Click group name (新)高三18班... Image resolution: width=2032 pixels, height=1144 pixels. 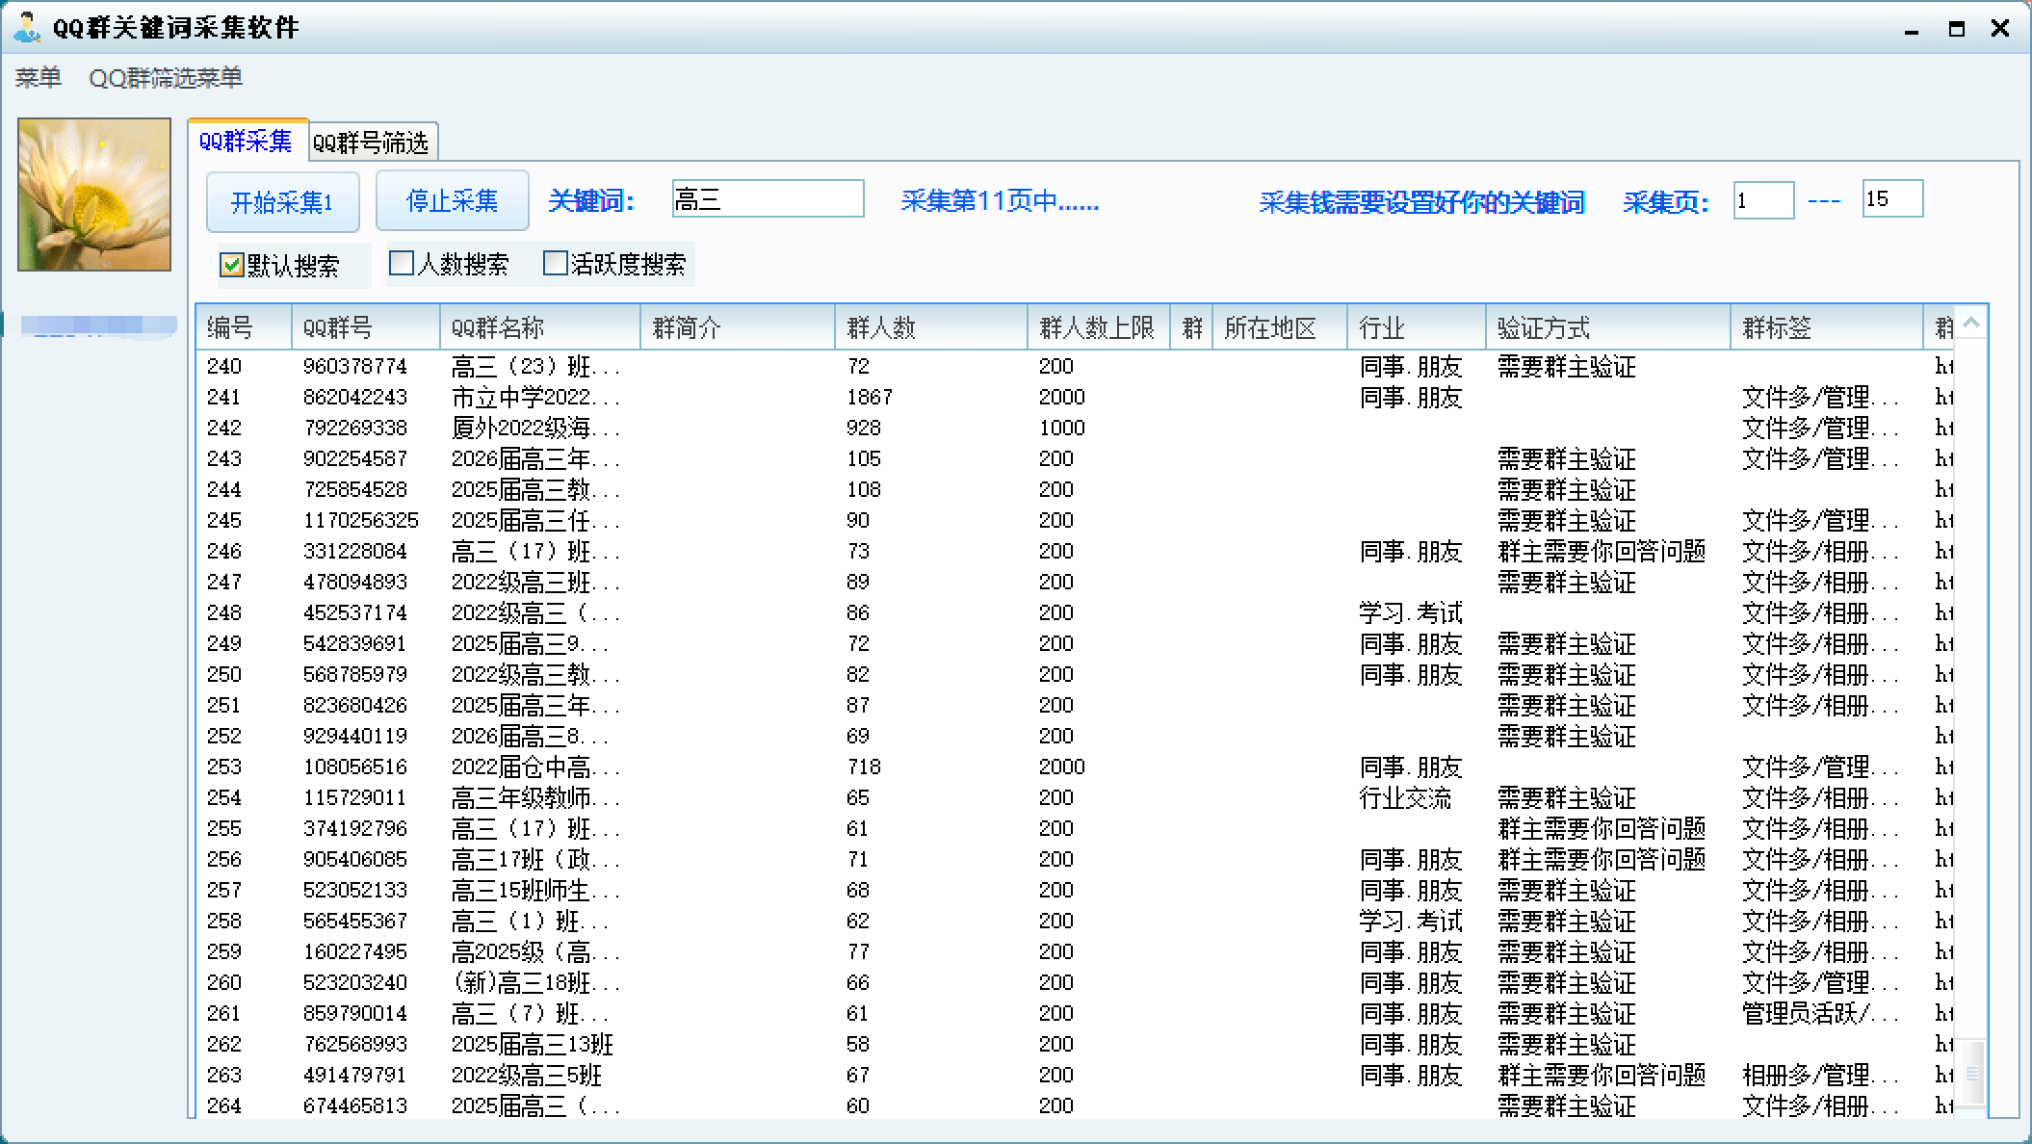pos(534,982)
